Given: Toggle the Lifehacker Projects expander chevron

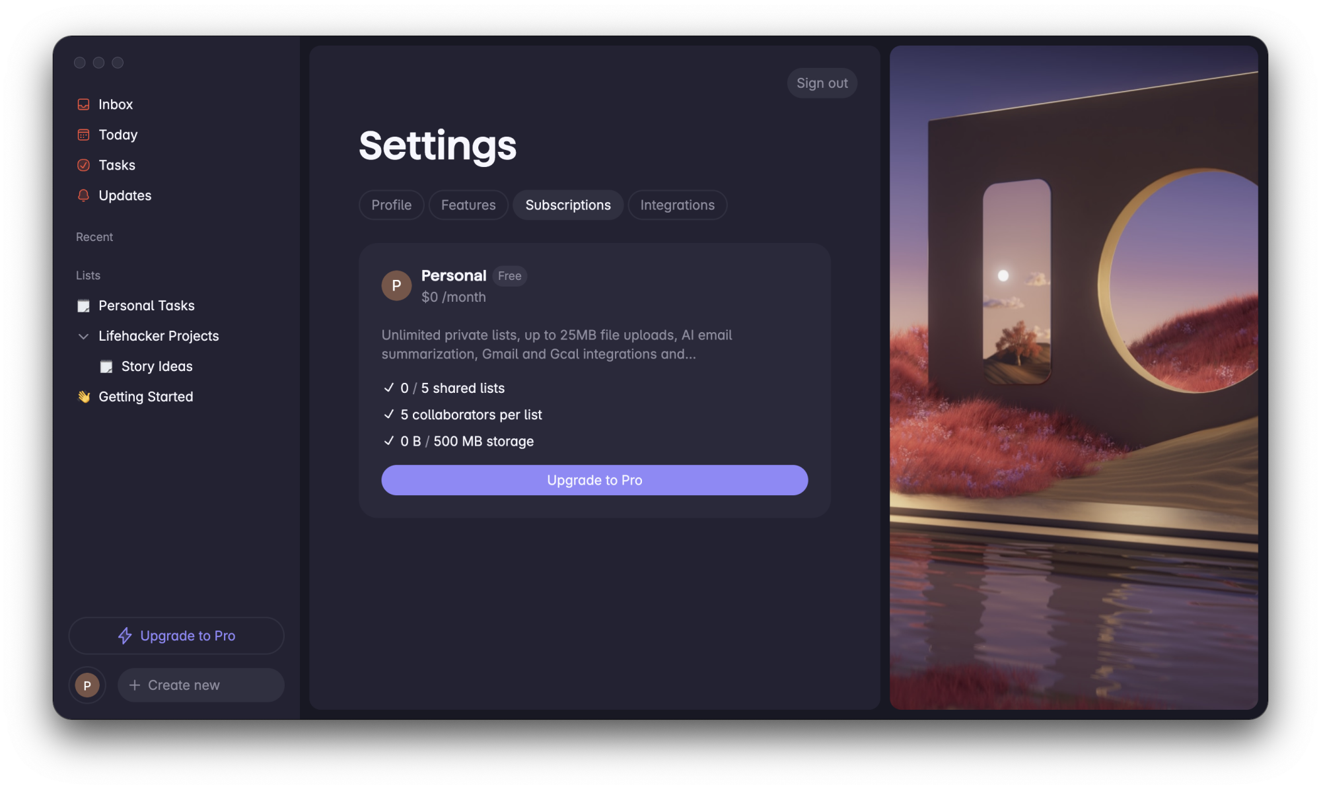Looking at the screenshot, I should tap(83, 335).
